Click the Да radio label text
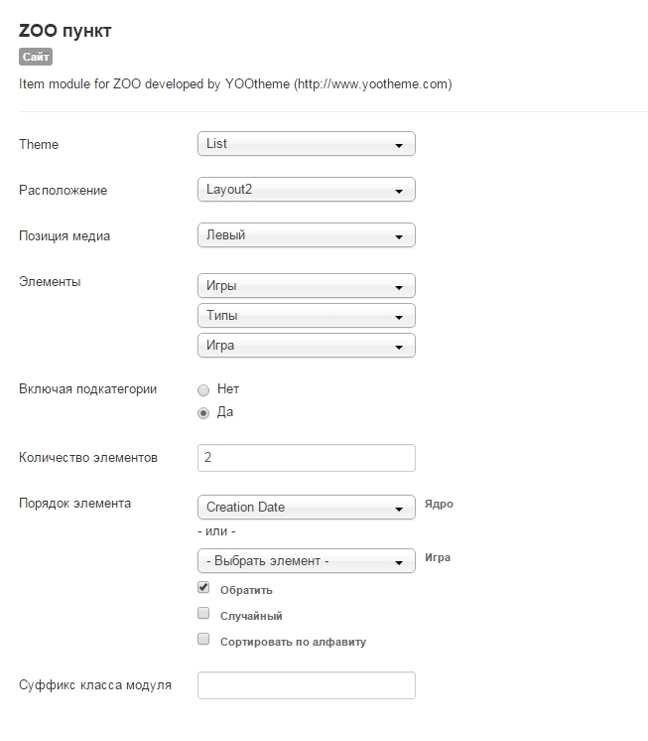The image size is (648, 741). point(225,412)
